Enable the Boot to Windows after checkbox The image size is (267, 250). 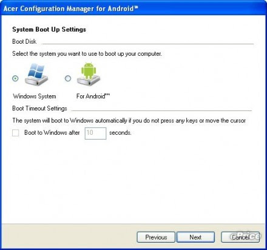coord(16,133)
